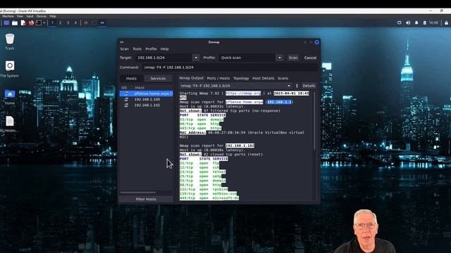The height and width of the screenshot is (253, 451).
Task: Open VirtualBox Devices menu
Action: click(42, 16)
